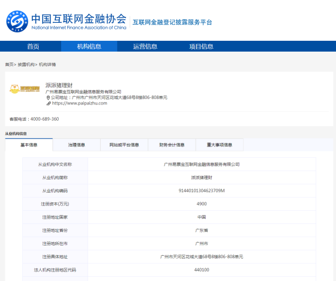The height and width of the screenshot is (281, 336).
Task: Click the location pin icon before 公司地址
Action: click(x=48, y=98)
